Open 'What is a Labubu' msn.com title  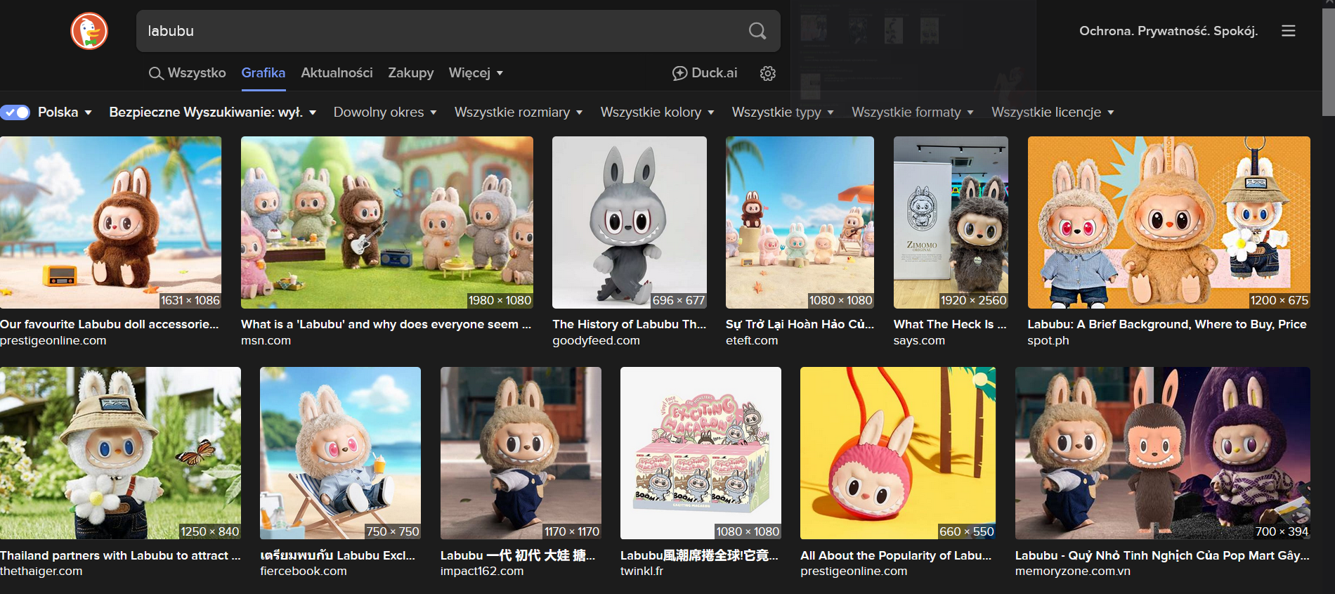click(386, 324)
